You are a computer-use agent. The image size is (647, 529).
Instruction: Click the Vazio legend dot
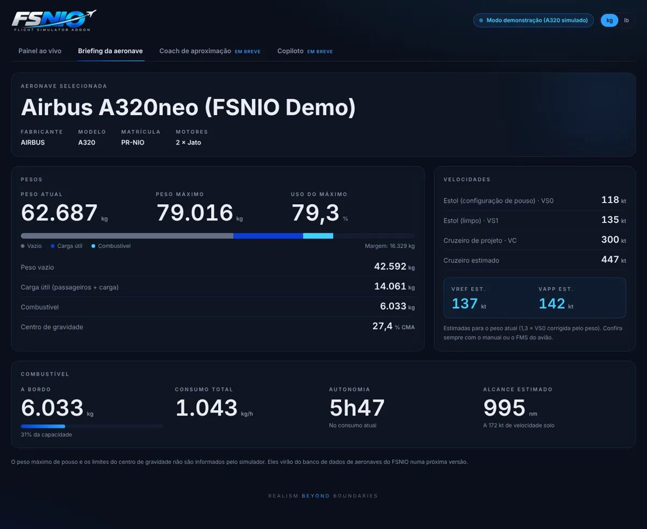pyautogui.click(x=23, y=246)
